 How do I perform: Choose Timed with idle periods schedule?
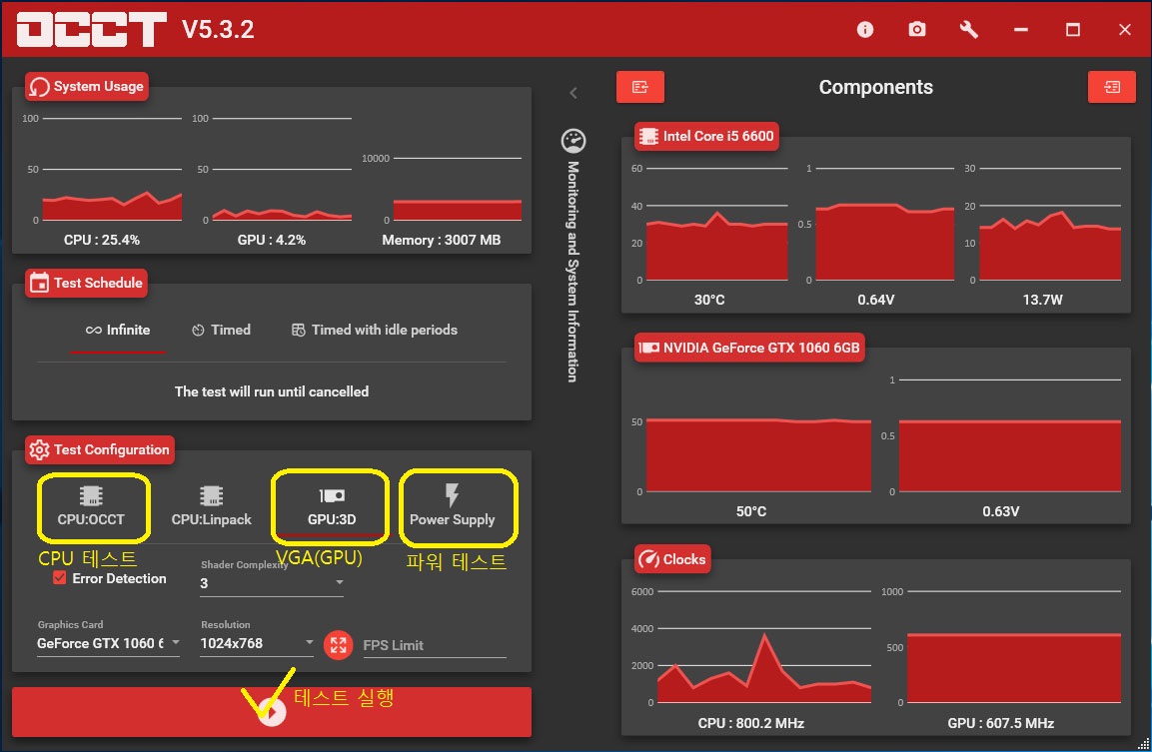[375, 331]
